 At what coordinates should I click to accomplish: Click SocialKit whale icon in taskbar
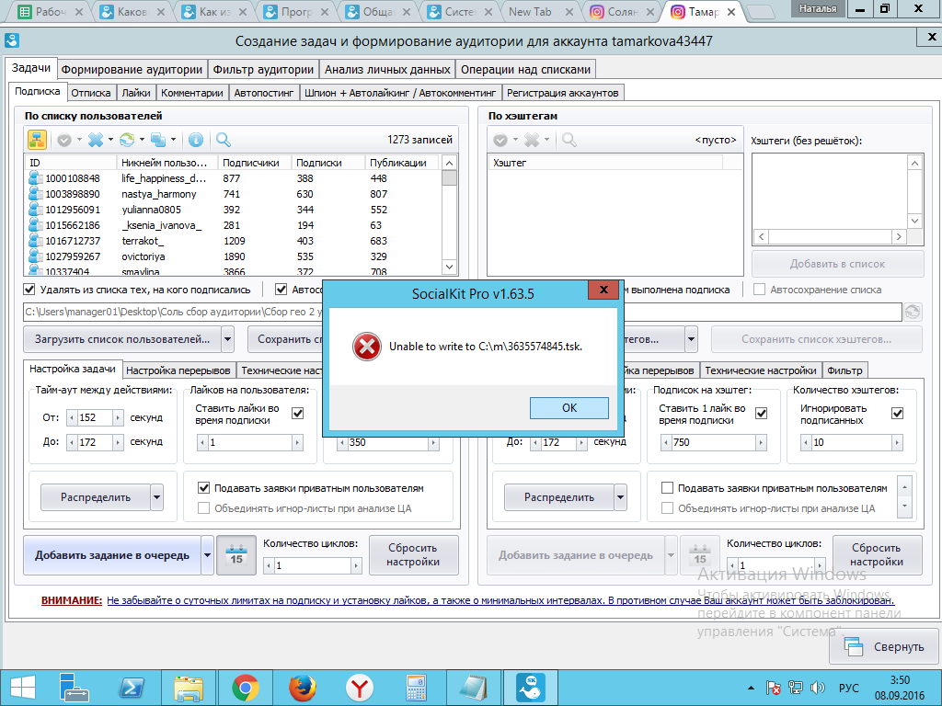tap(531, 688)
